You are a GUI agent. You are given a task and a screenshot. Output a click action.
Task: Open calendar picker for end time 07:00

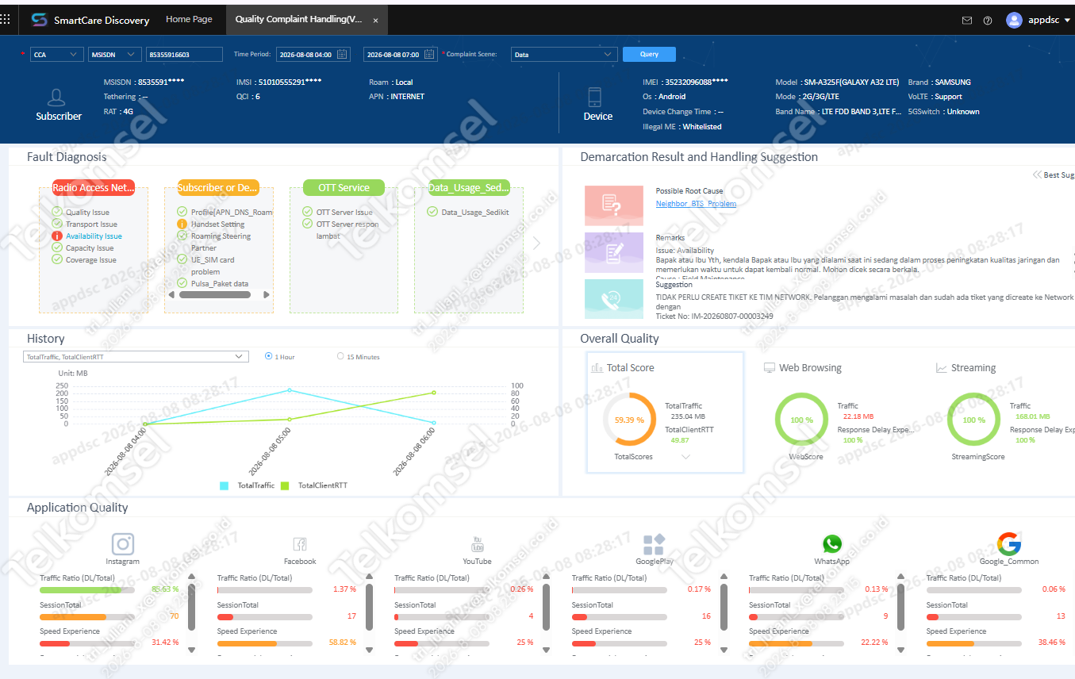click(x=430, y=54)
